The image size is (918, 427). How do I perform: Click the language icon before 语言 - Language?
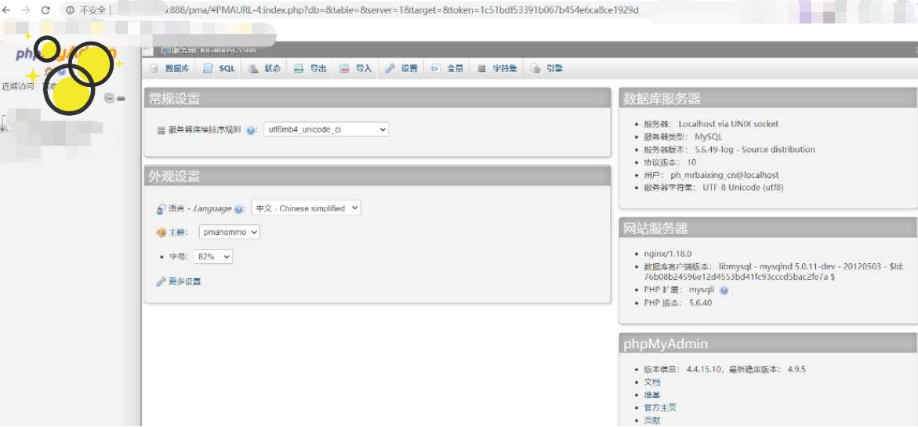coord(161,209)
